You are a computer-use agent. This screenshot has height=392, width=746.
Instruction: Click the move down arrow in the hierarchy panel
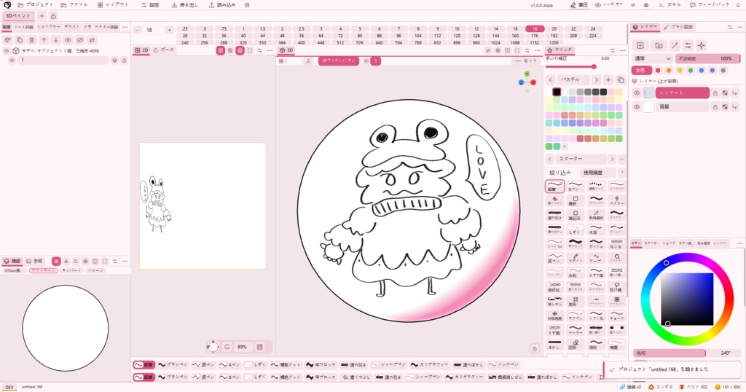[55, 40]
